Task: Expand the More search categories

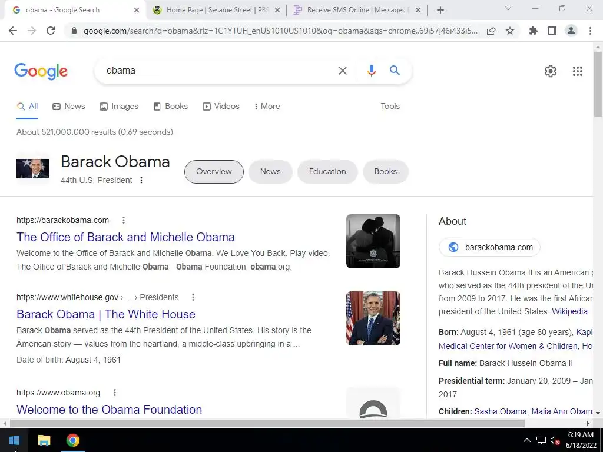Action: (x=267, y=107)
